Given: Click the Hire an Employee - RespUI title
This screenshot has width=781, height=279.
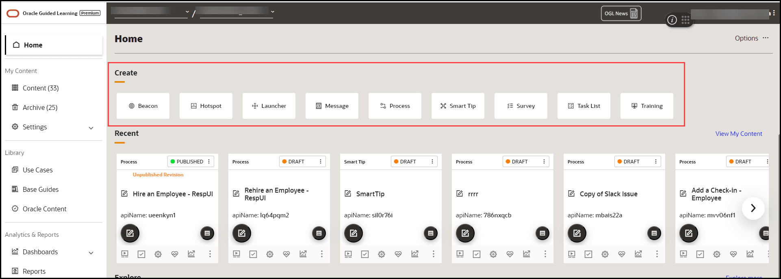Looking at the screenshot, I should pos(173,194).
